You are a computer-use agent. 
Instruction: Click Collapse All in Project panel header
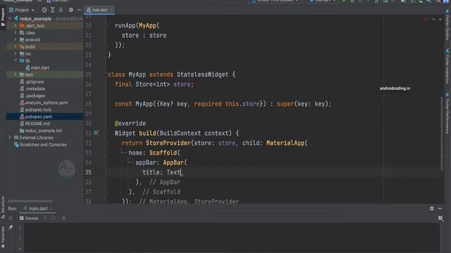pyautogui.click(x=61, y=10)
